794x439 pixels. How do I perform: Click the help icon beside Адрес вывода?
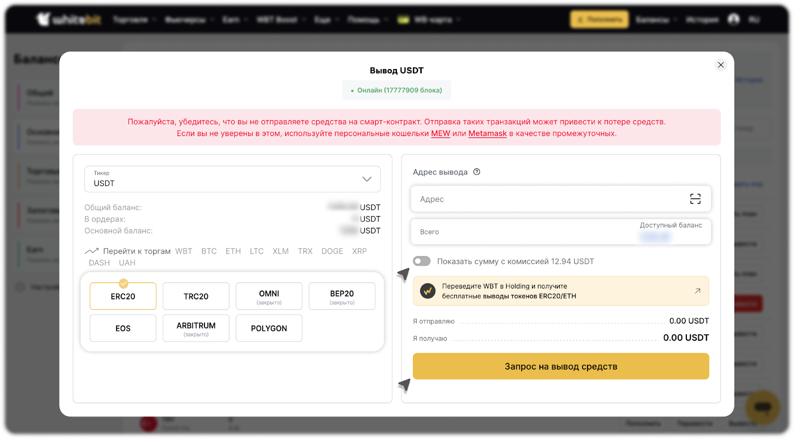click(477, 172)
